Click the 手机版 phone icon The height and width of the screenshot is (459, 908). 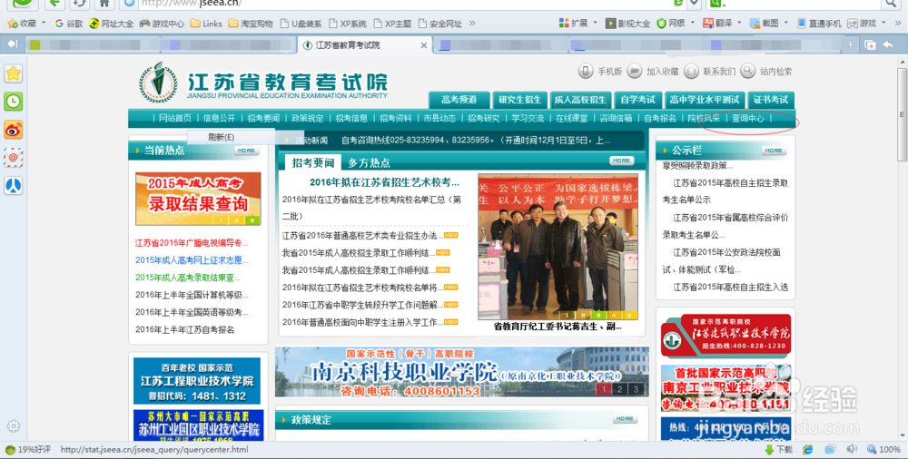[x=586, y=71]
